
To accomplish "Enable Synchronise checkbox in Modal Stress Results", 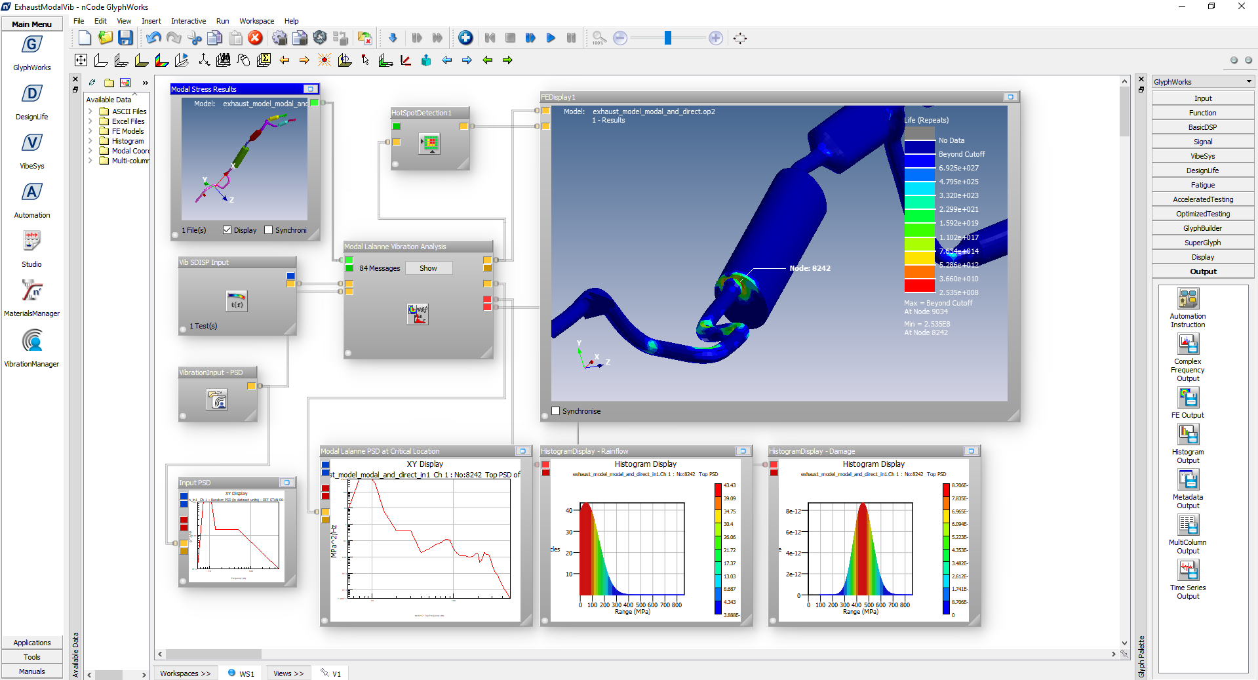I will click(x=268, y=230).
